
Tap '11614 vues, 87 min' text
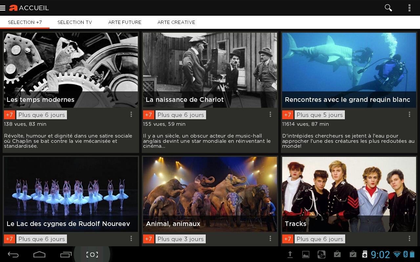[305, 124]
